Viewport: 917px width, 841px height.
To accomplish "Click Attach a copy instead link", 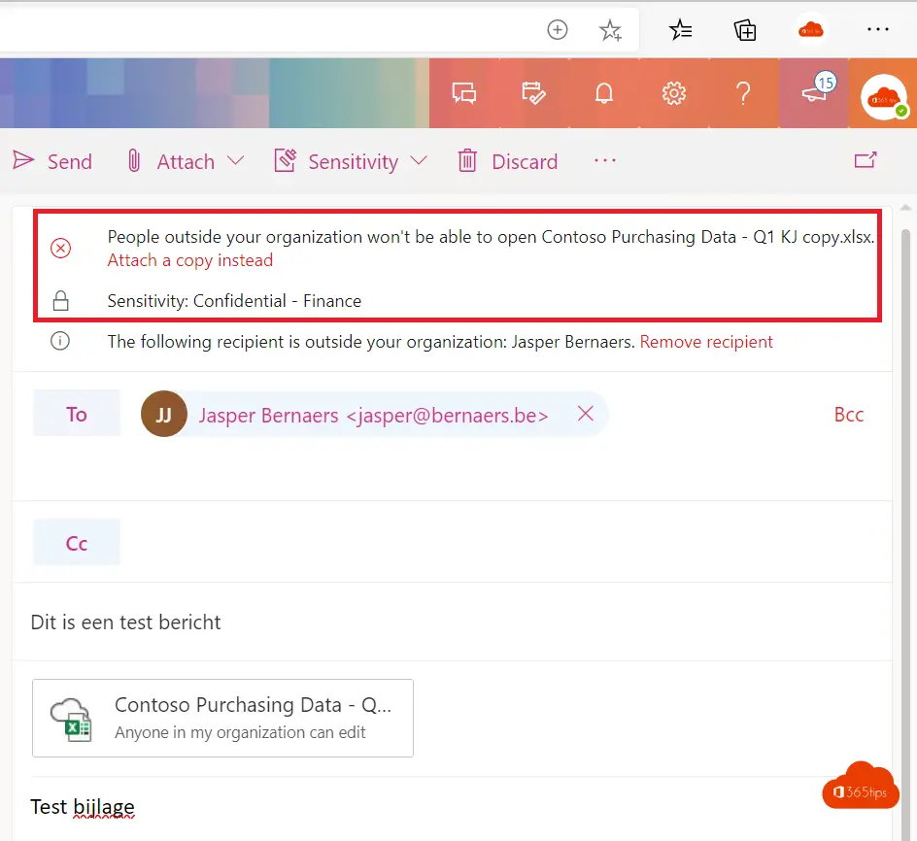I will [190, 260].
